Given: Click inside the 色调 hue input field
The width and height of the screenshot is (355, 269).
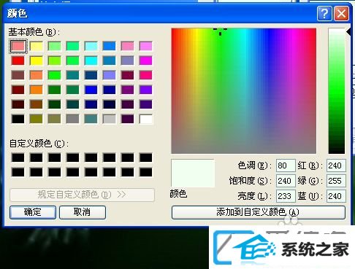Looking at the screenshot, I should (286, 165).
